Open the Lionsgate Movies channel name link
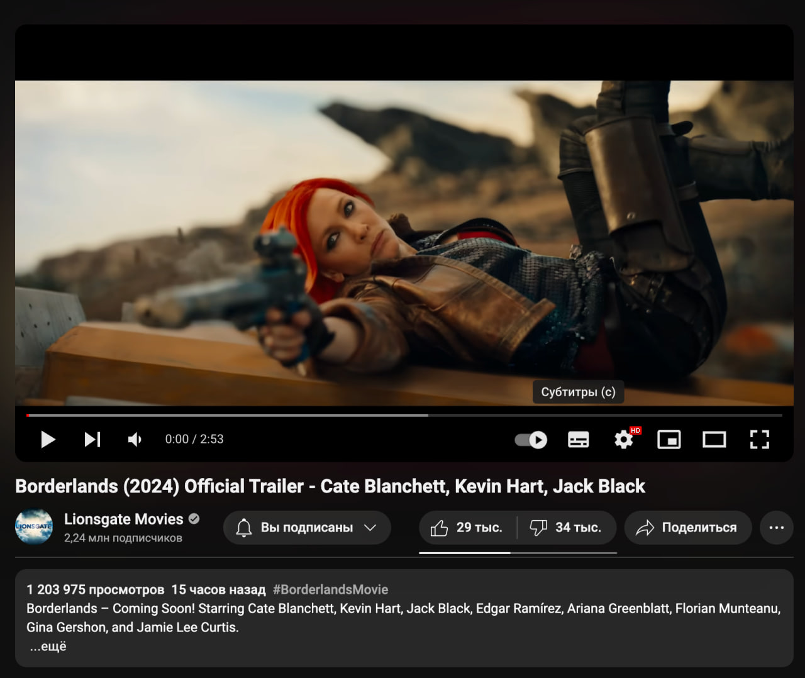This screenshot has width=805, height=678. click(124, 519)
